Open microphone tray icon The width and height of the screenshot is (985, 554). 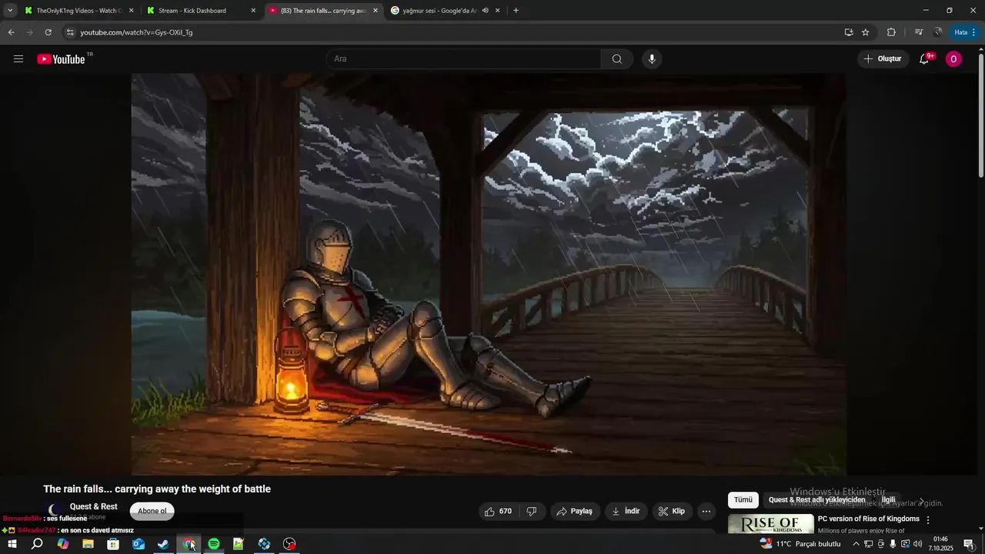(893, 544)
